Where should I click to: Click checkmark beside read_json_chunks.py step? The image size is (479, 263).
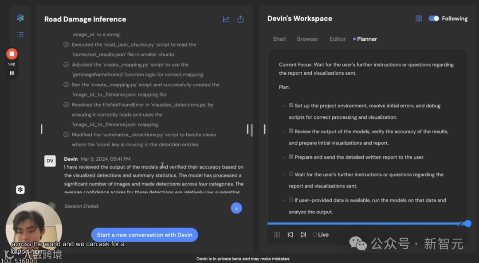66,45
